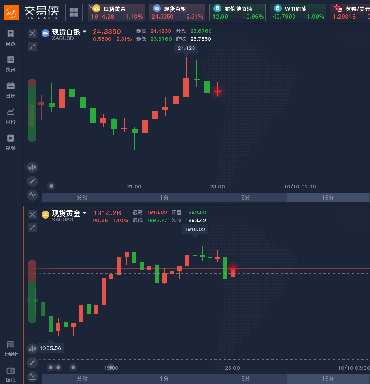Image resolution: width=370 pixels, height=384 pixels.
Task: Click gold high label 1918.02
Action: (x=195, y=229)
